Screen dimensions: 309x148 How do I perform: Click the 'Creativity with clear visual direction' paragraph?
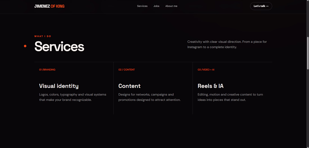click(x=227, y=44)
